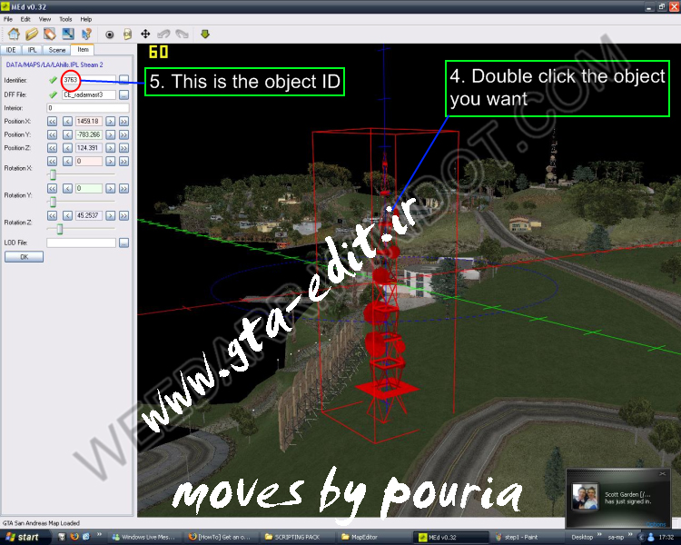
Task: Increase Position Y with single > button
Action: 110,134
